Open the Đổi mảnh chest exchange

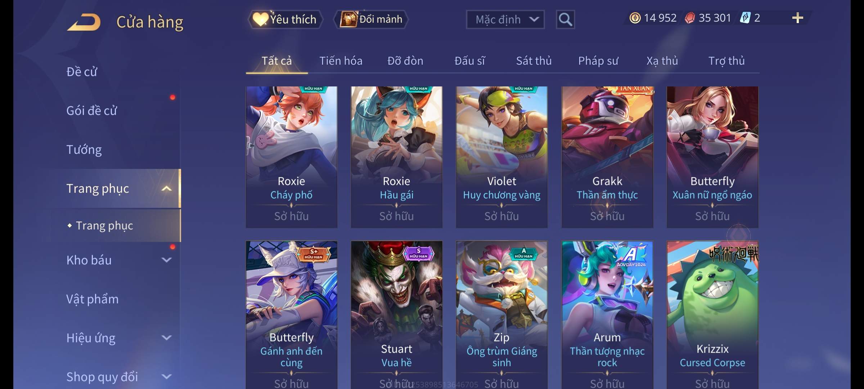[371, 19]
